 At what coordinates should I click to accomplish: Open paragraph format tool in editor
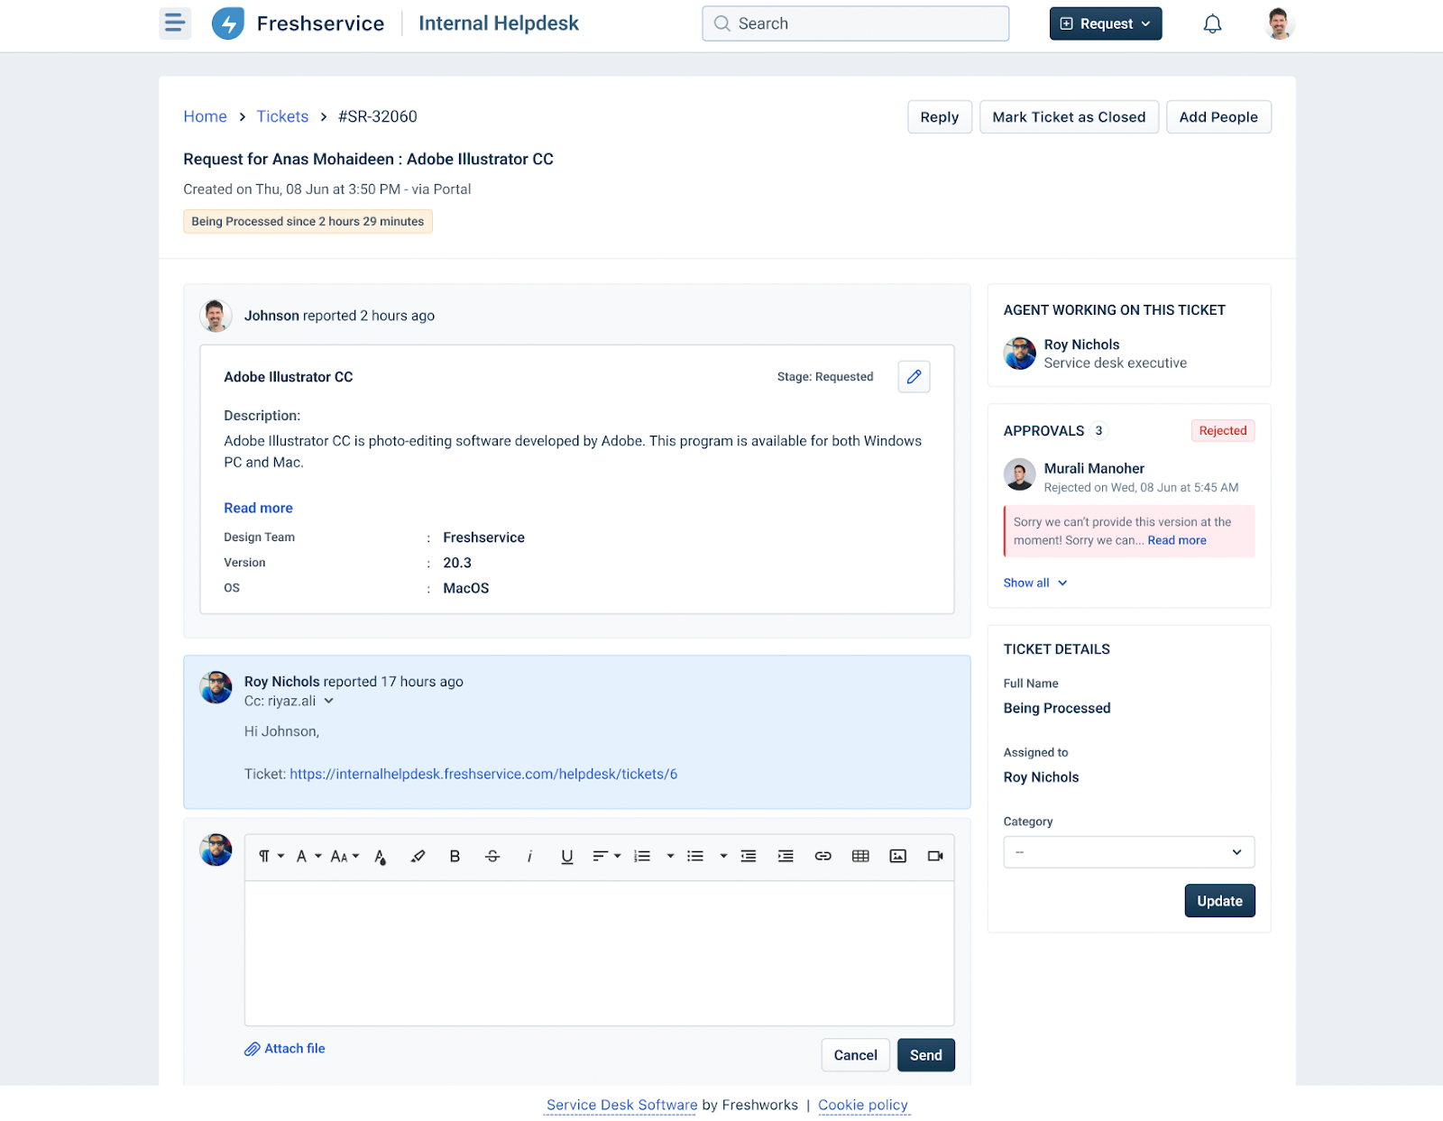point(271,856)
